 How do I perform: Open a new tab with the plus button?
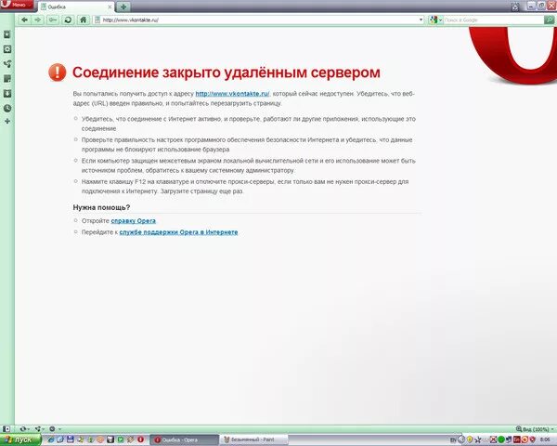coord(123,7)
